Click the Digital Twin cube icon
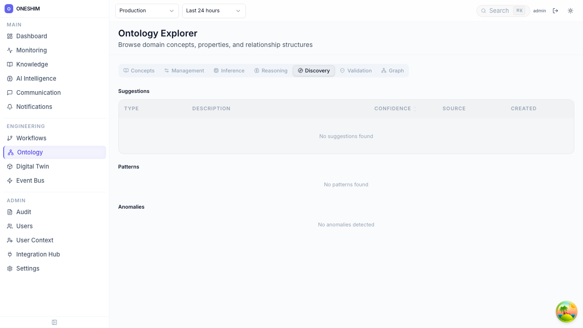The image size is (583, 328). coord(10,167)
